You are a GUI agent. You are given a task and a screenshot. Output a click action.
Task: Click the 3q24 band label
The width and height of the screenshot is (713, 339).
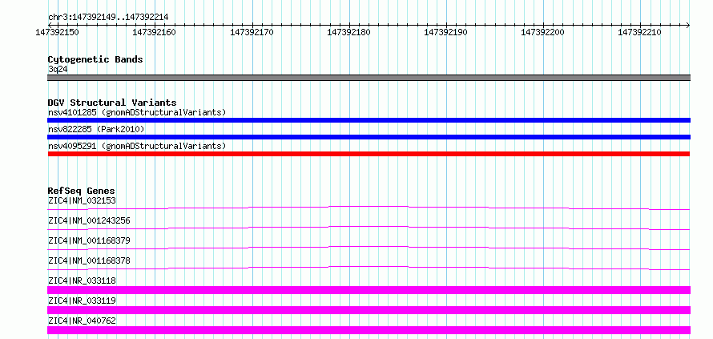pyautogui.click(x=58, y=70)
